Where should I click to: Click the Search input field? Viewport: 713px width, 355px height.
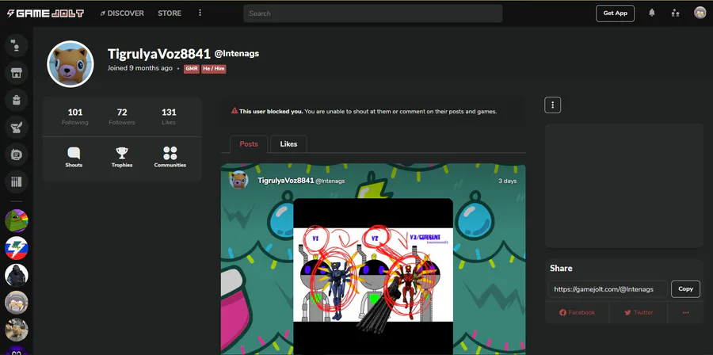point(373,13)
